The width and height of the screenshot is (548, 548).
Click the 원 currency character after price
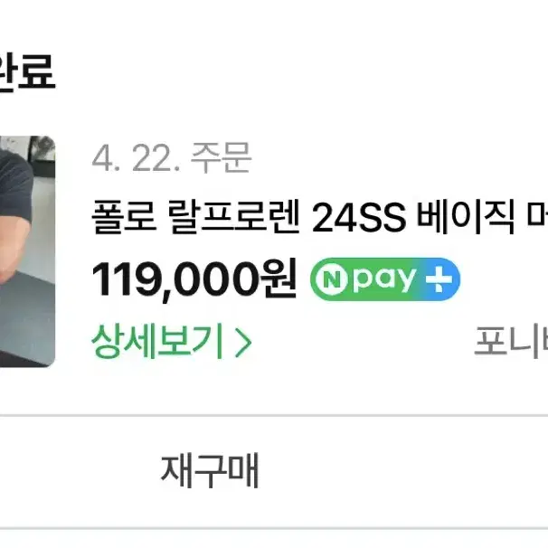[280, 279]
